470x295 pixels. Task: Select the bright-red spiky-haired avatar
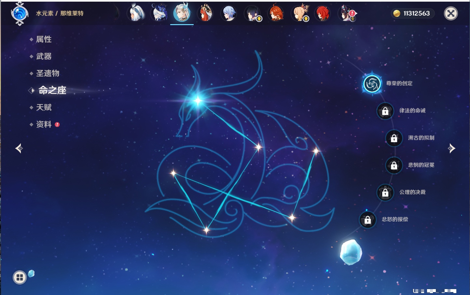pyautogui.click(x=323, y=13)
